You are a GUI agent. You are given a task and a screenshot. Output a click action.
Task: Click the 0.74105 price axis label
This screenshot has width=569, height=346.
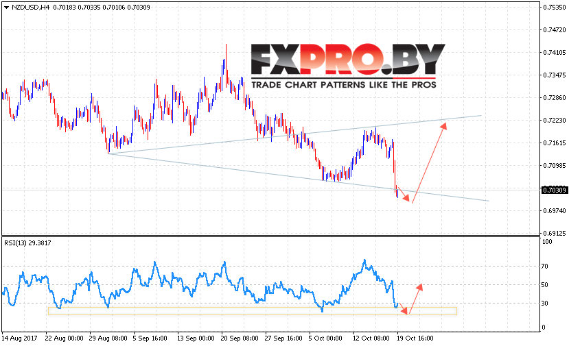click(x=554, y=53)
